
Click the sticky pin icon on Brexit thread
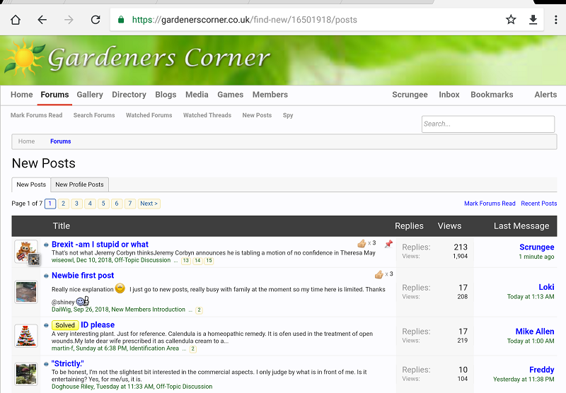[388, 244]
